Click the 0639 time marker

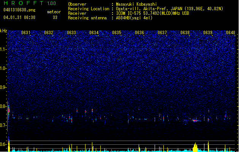[208, 33]
